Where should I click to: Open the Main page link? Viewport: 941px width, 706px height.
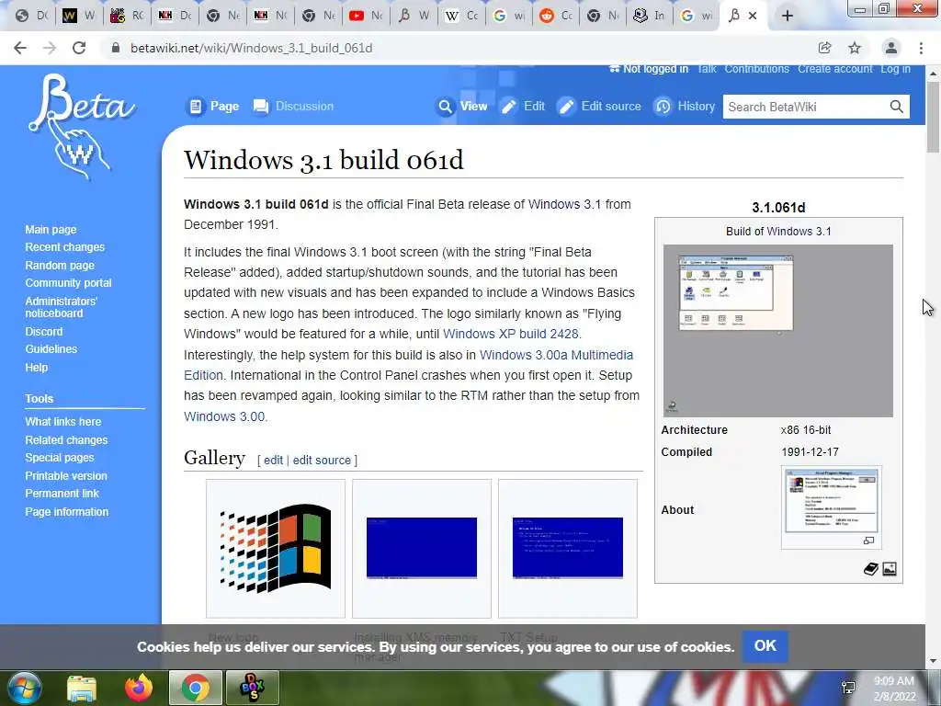[x=51, y=229]
